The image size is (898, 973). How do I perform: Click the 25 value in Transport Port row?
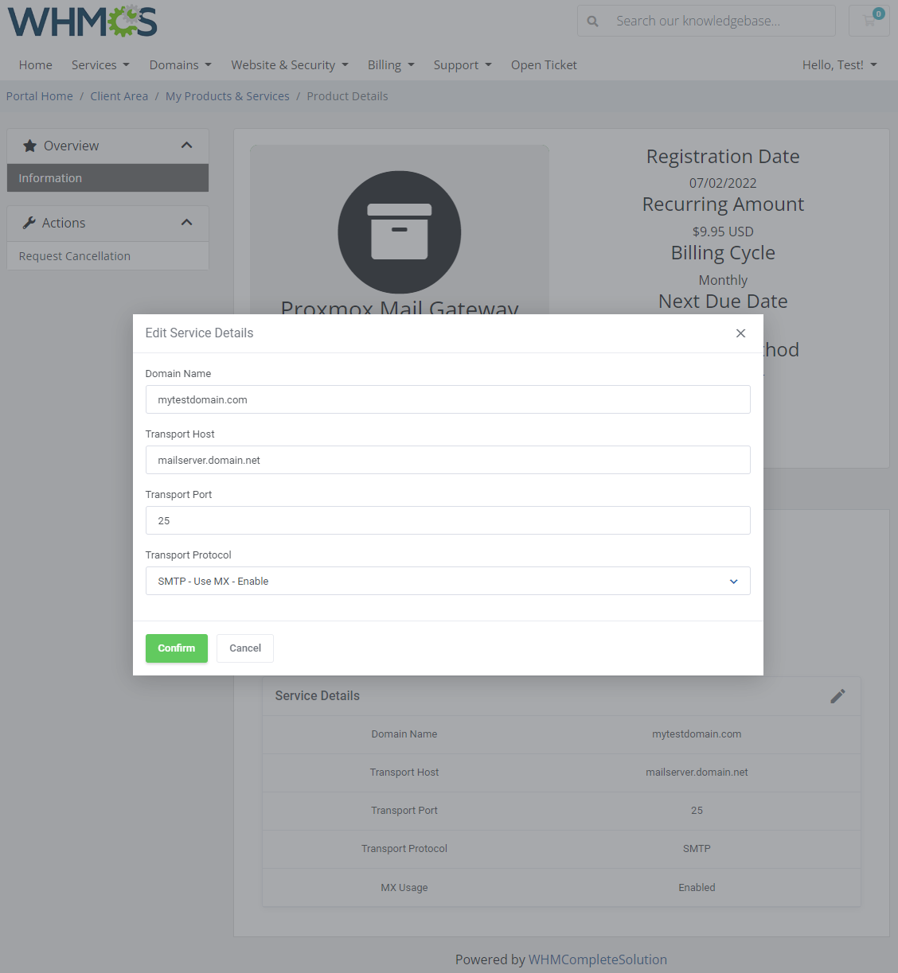pos(697,811)
